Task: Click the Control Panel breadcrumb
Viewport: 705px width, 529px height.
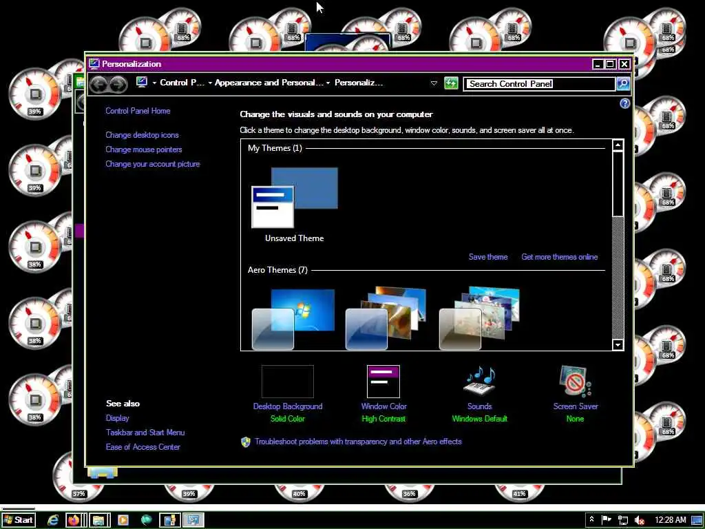Action: pos(182,83)
